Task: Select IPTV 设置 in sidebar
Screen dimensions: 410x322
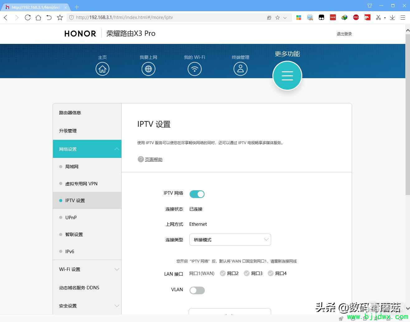Action: 87,200
